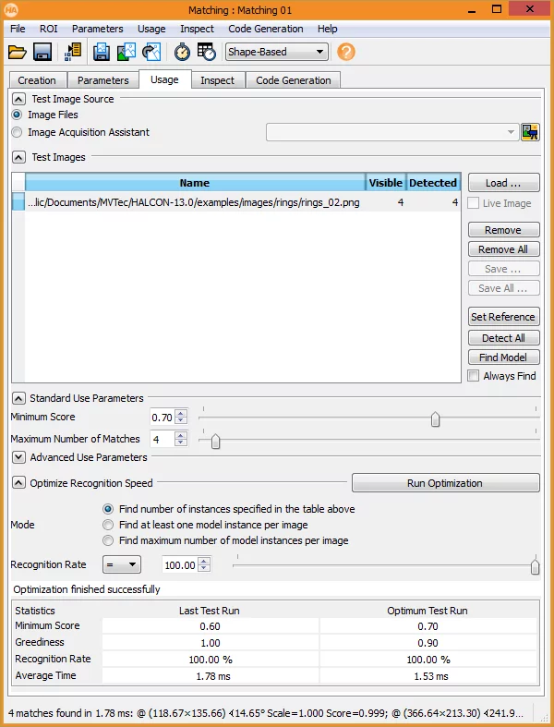The height and width of the screenshot is (727, 554).
Task: Open the Recognition Rate comparison operator dropdown
Action: click(121, 564)
